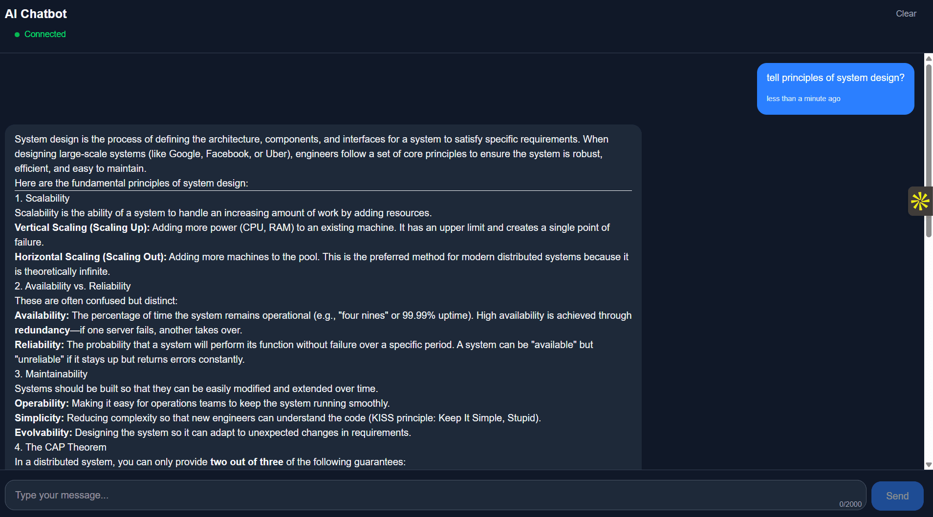
Task: Click the '3. Maintainability' heading
Action: [51, 374]
